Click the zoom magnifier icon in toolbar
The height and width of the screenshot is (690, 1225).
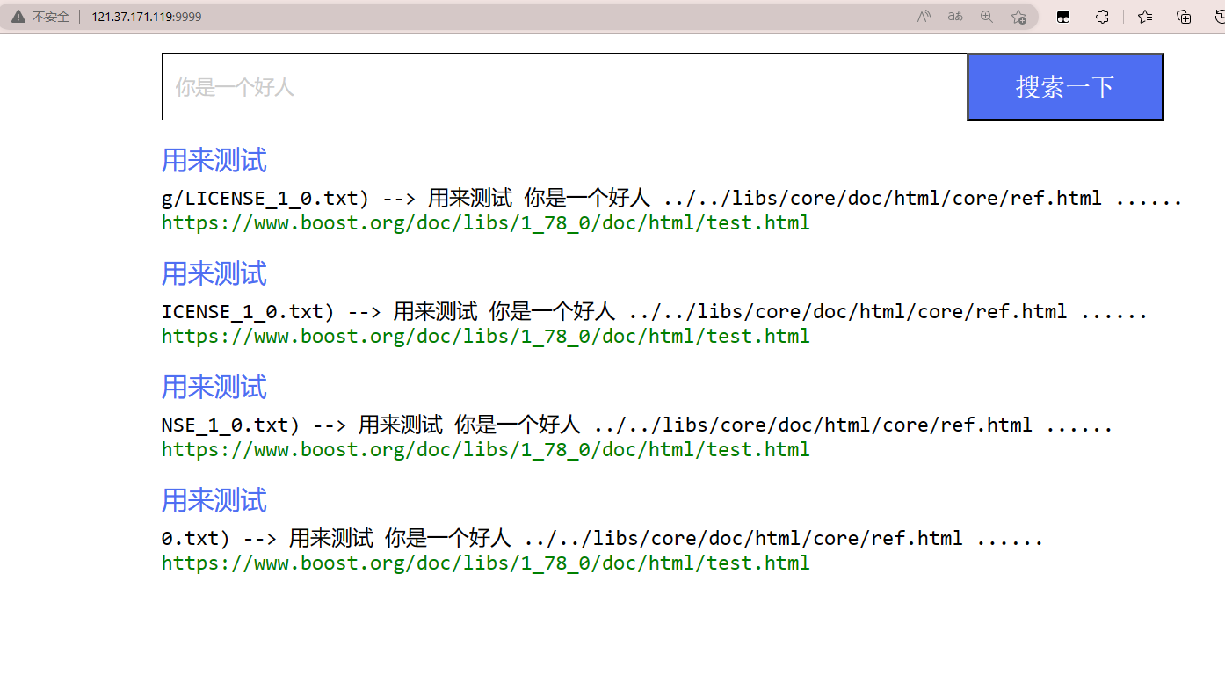(x=986, y=16)
